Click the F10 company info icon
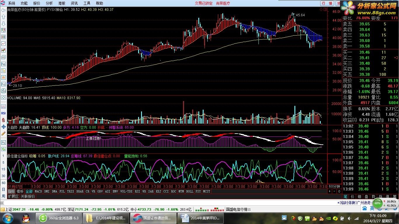Viewport: 399px width, 224px height. click(4, 64)
